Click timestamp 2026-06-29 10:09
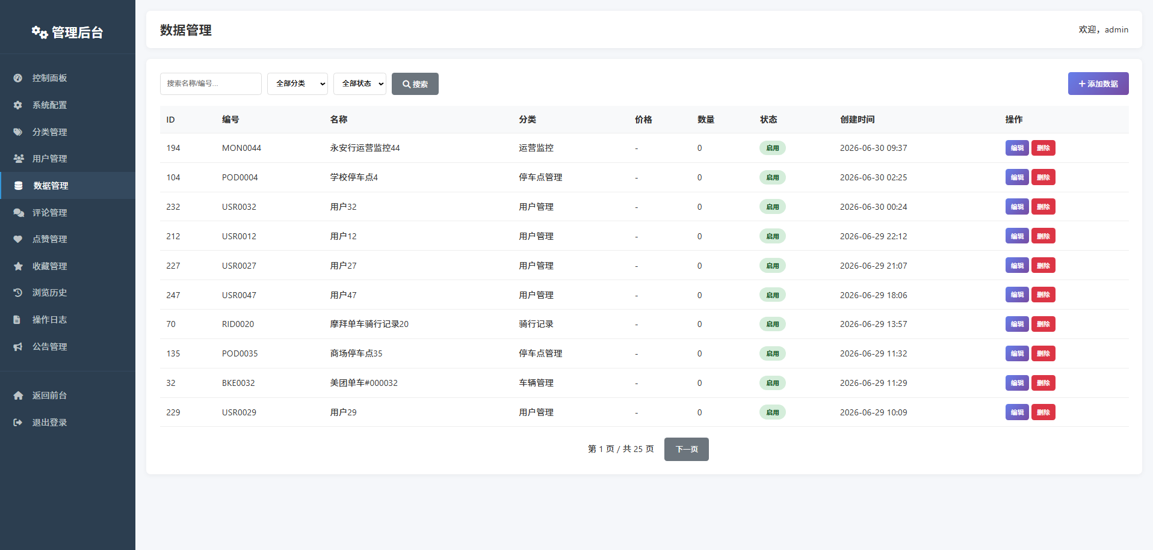The image size is (1153, 550). (874, 412)
